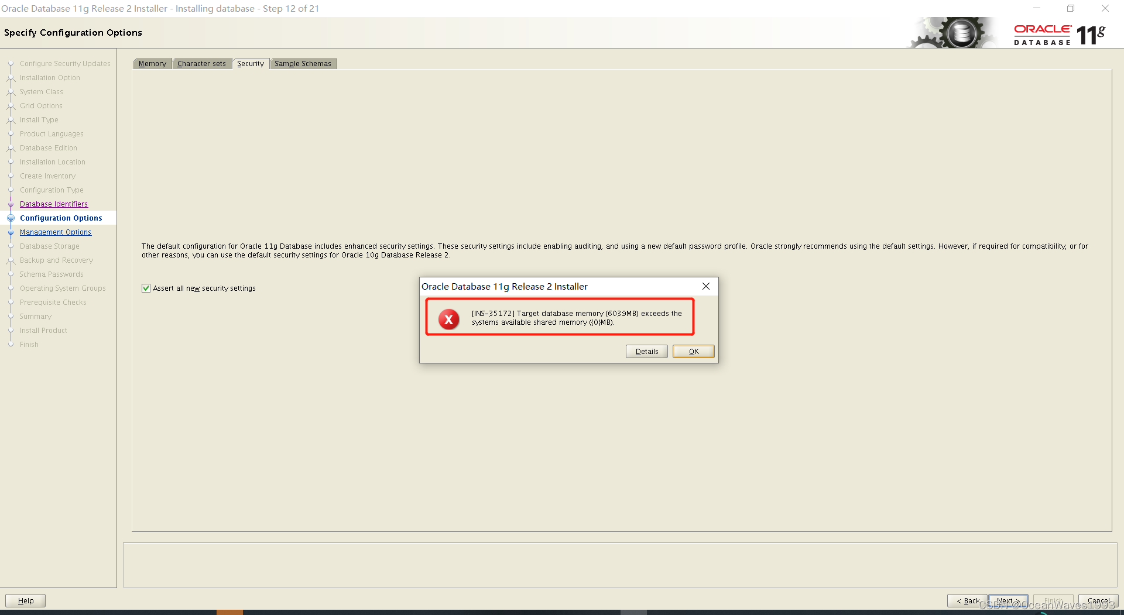Click Backup and Recovery step text
This screenshot has width=1124, height=615.
click(56, 260)
